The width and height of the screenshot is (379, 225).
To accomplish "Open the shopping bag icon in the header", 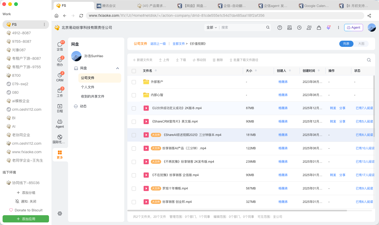I will (x=319, y=28).
